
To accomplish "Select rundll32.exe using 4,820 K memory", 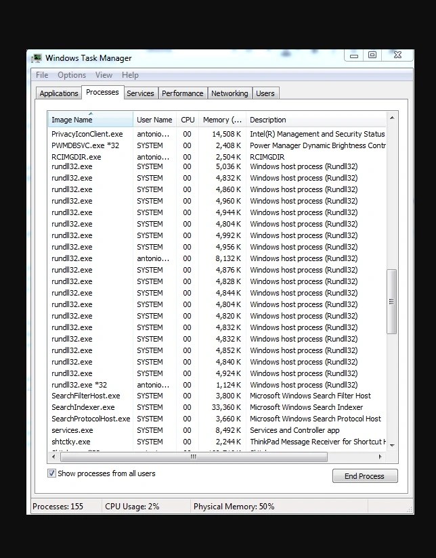I will (217, 316).
